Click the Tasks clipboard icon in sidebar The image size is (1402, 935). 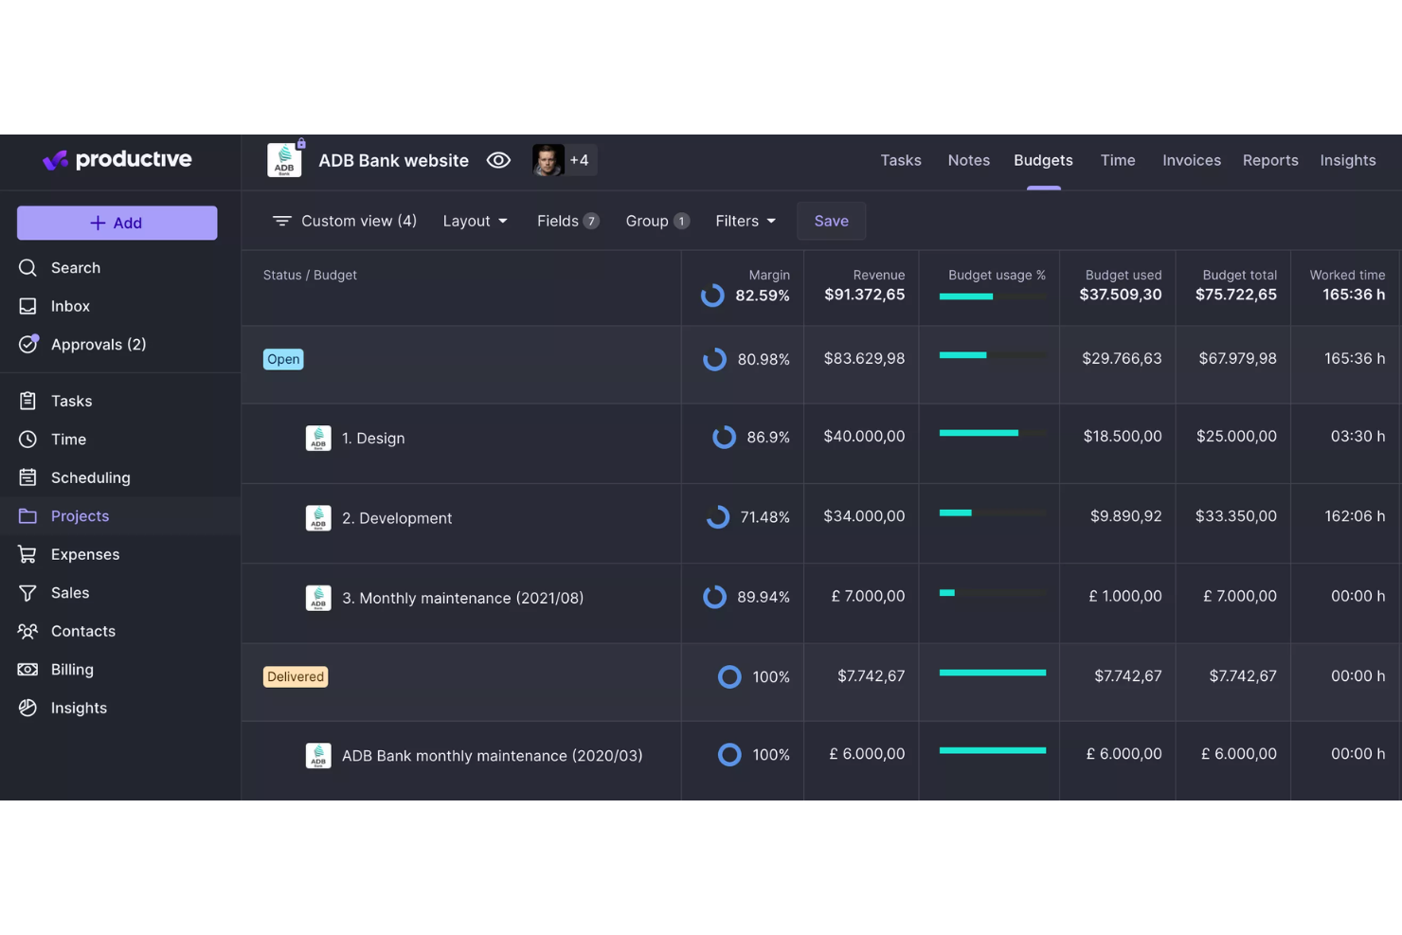tap(27, 401)
